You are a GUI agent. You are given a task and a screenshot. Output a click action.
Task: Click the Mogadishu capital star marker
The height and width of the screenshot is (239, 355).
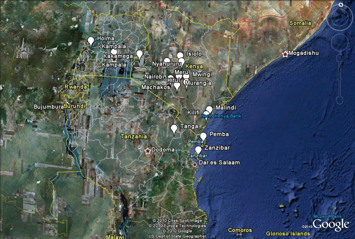(x=285, y=54)
